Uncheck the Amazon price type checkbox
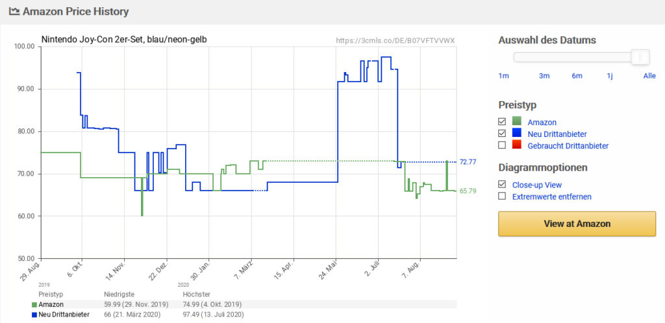Image resolution: width=665 pixels, height=323 pixels. coord(502,122)
